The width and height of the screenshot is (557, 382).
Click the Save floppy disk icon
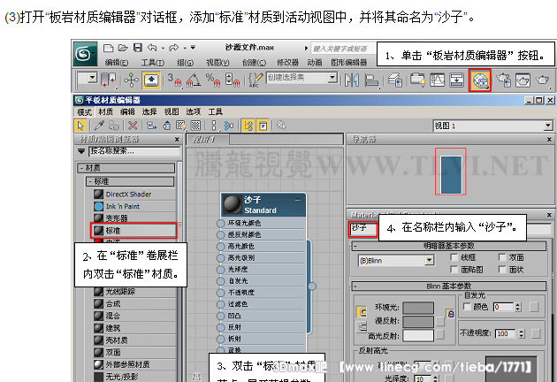138,48
